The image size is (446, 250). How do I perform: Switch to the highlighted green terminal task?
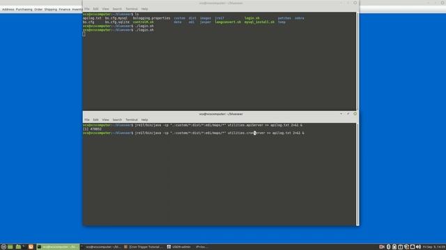tap(58, 247)
